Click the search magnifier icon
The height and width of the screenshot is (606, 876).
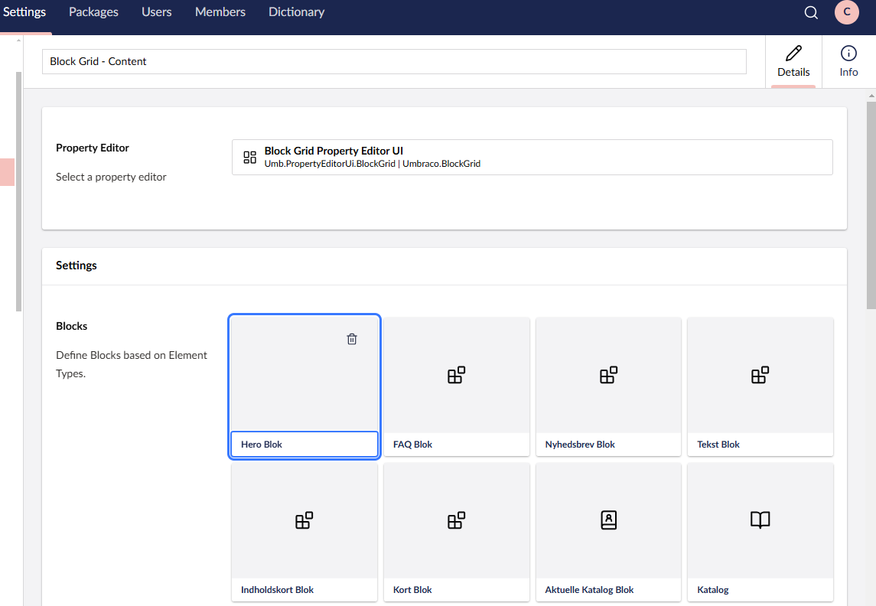811,12
